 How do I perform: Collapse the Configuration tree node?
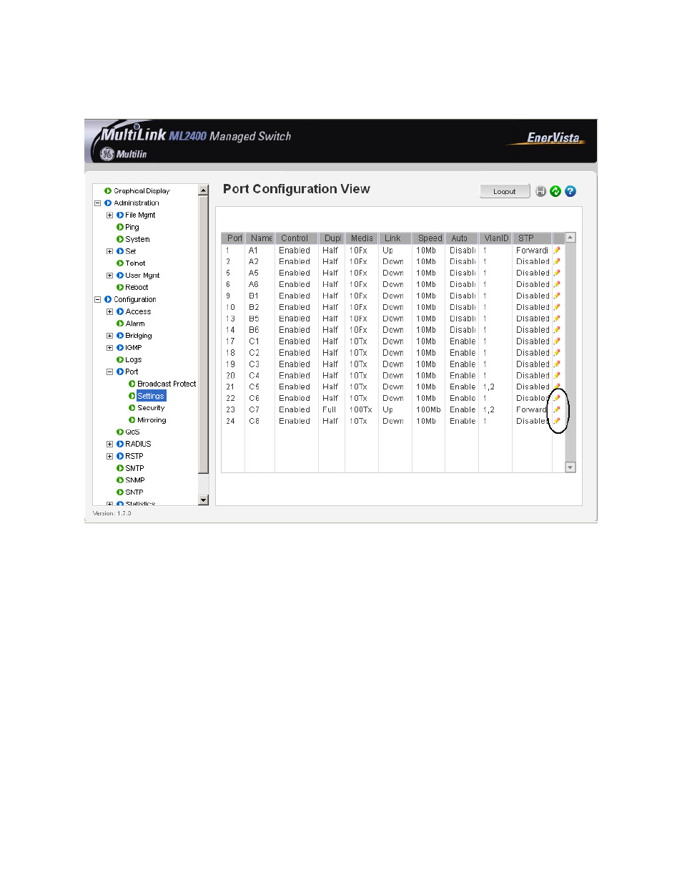pos(98,300)
